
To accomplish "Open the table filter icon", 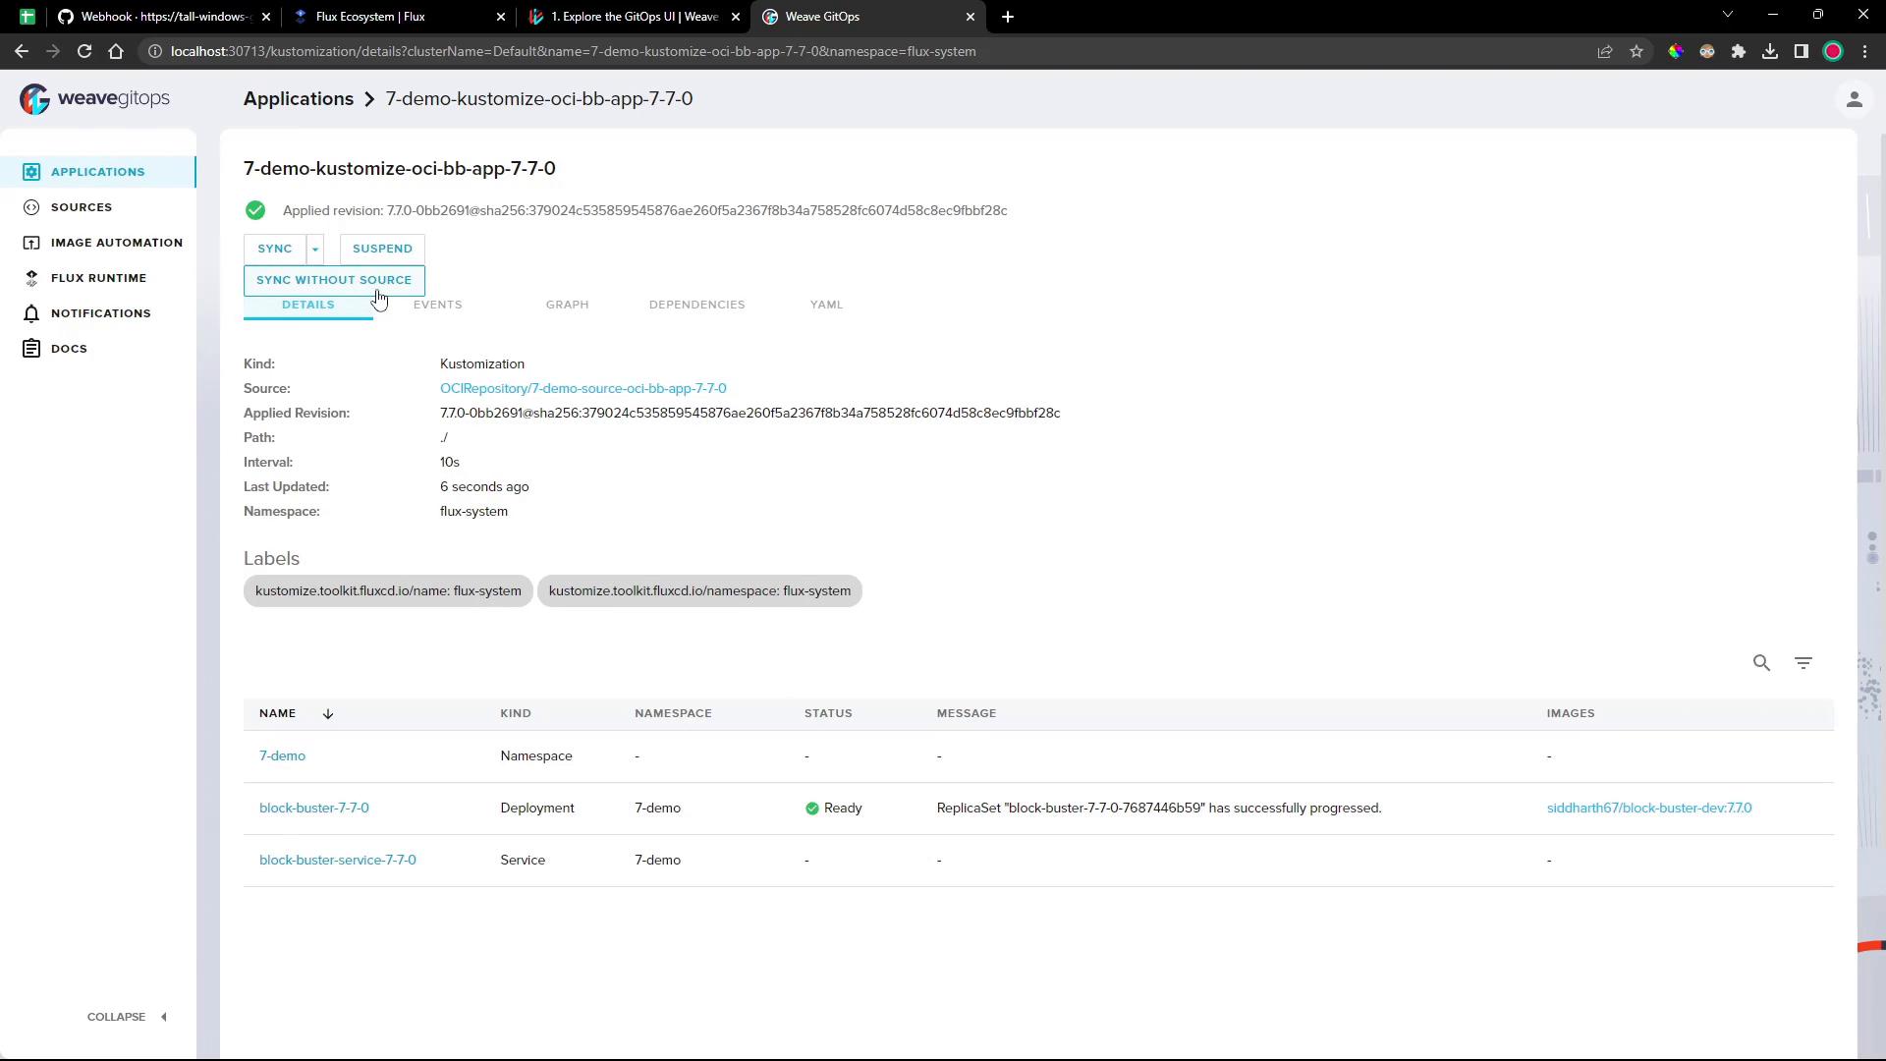I will point(1803,663).
